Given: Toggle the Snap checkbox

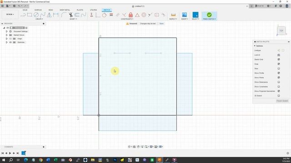Looking at the screenshot, I should [x=279, y=64].
